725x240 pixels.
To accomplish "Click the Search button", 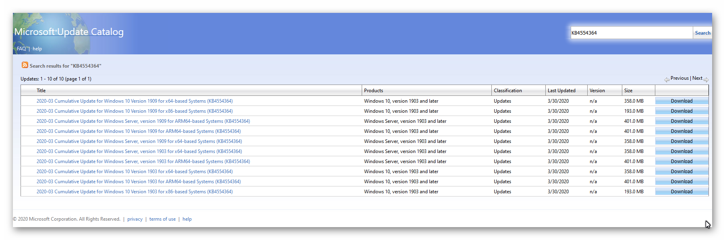I will [x=702, y=33].
